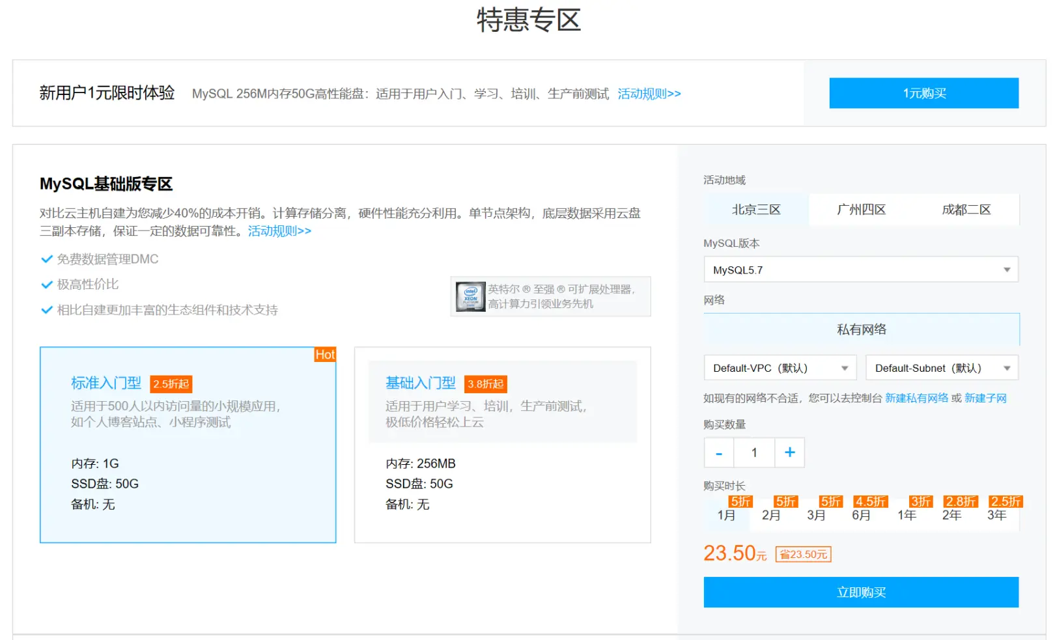Click the 省23.50元 savings tag
The width and height of the screenshot is (1055, 640).
[804, 555]
